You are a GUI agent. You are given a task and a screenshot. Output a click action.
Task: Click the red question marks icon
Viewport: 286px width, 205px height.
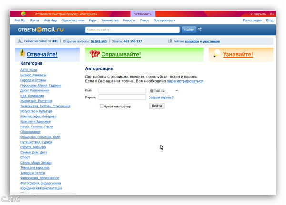coord(94,54)
